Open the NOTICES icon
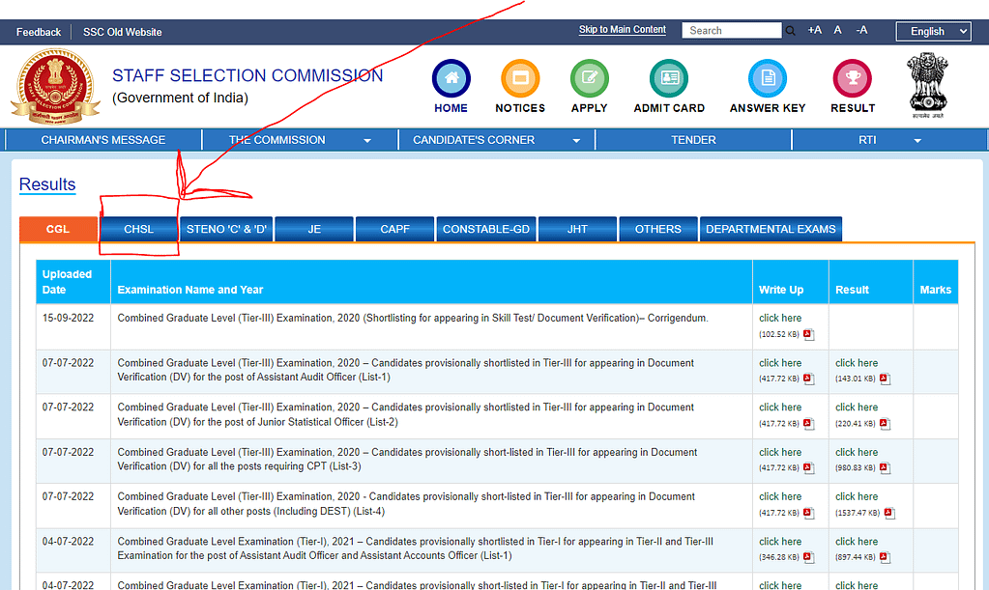This screenshot has height=590, width=989. tap(520, 79)
